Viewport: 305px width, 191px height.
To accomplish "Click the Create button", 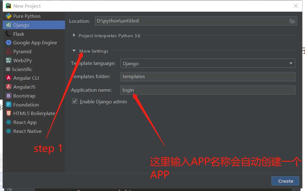I will [285, 181].
